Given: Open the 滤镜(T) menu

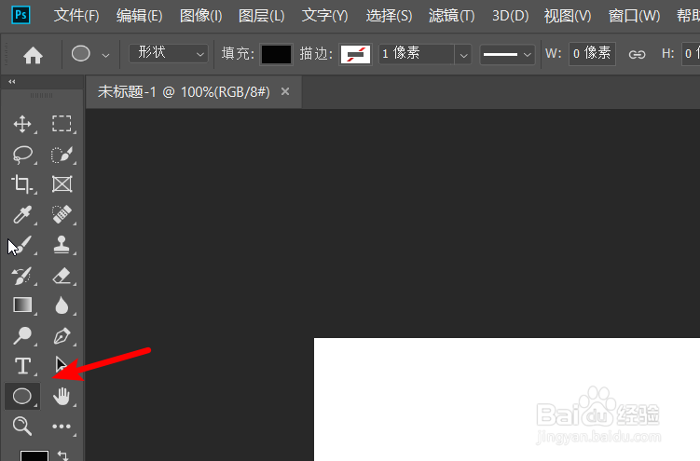Looking at the screenshot, I should [452, 16].
